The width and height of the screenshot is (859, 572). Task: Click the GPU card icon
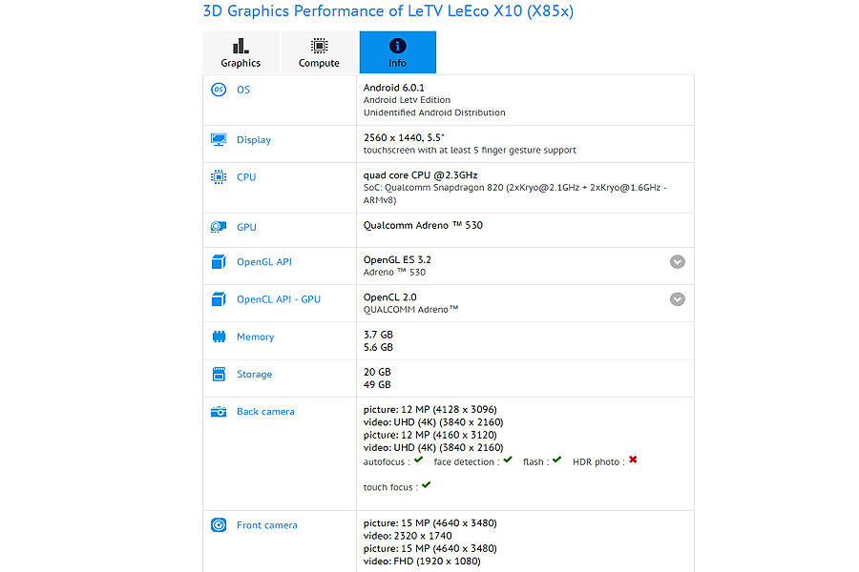tap(219, 227)
